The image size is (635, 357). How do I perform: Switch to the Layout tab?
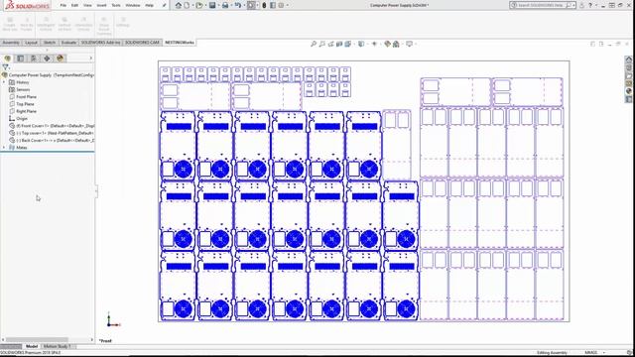coord(31,43)
